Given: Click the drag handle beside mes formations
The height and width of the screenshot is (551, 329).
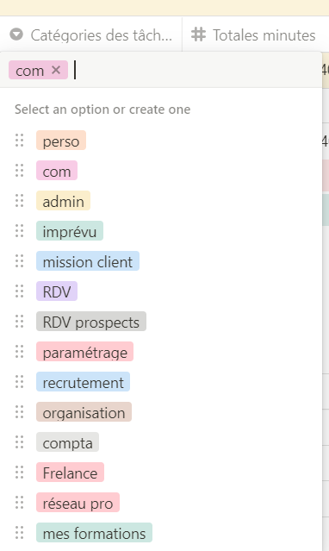Looking at the screenshot, I should point(20,533).
